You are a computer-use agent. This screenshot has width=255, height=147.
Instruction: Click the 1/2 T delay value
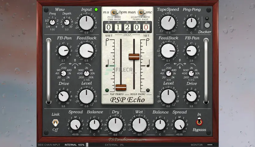pyautogui.click(x=146, y=36)
